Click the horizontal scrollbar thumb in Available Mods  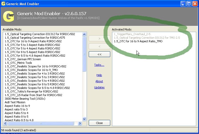coord(41,123)
